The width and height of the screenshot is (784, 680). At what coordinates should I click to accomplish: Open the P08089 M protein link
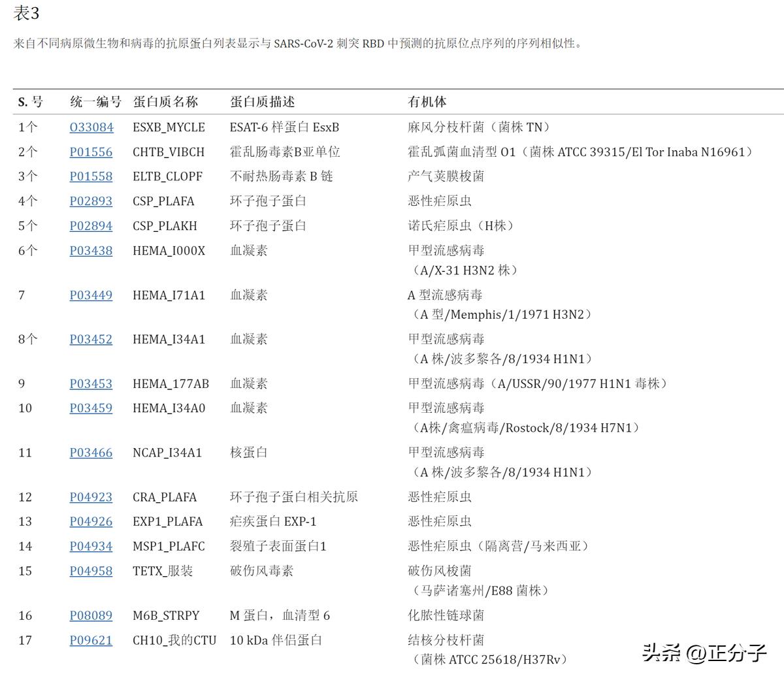click(x=91, y=615)
